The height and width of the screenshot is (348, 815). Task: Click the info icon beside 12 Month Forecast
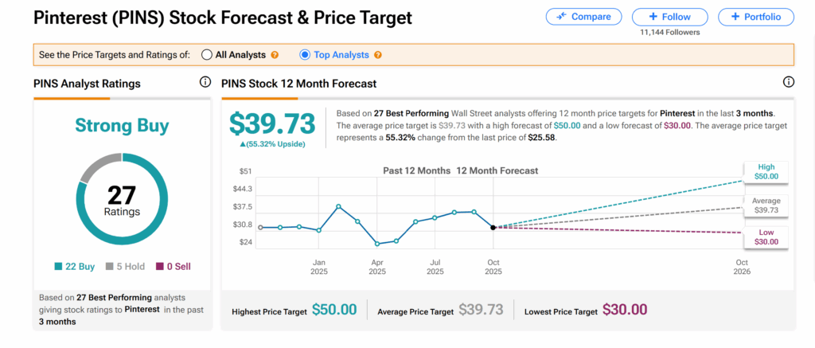pyautogui.click(x=789, y=82)
